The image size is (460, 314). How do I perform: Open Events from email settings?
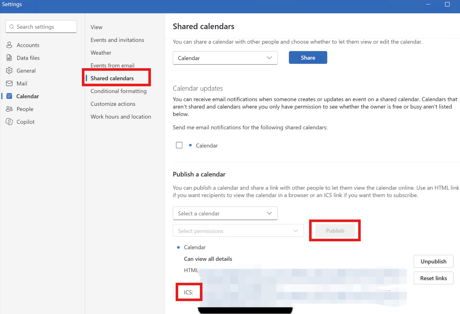click(112, 65)
